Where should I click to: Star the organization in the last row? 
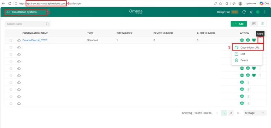click(11, 103)
